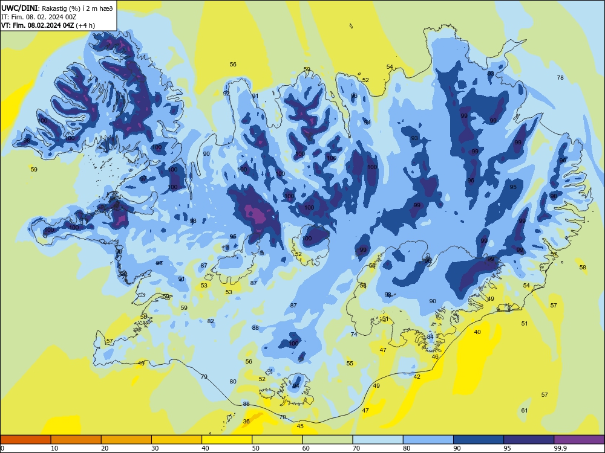Click the legend tick label 30
This screenshot has height=453, width=605.
click(x=155, y=448)
